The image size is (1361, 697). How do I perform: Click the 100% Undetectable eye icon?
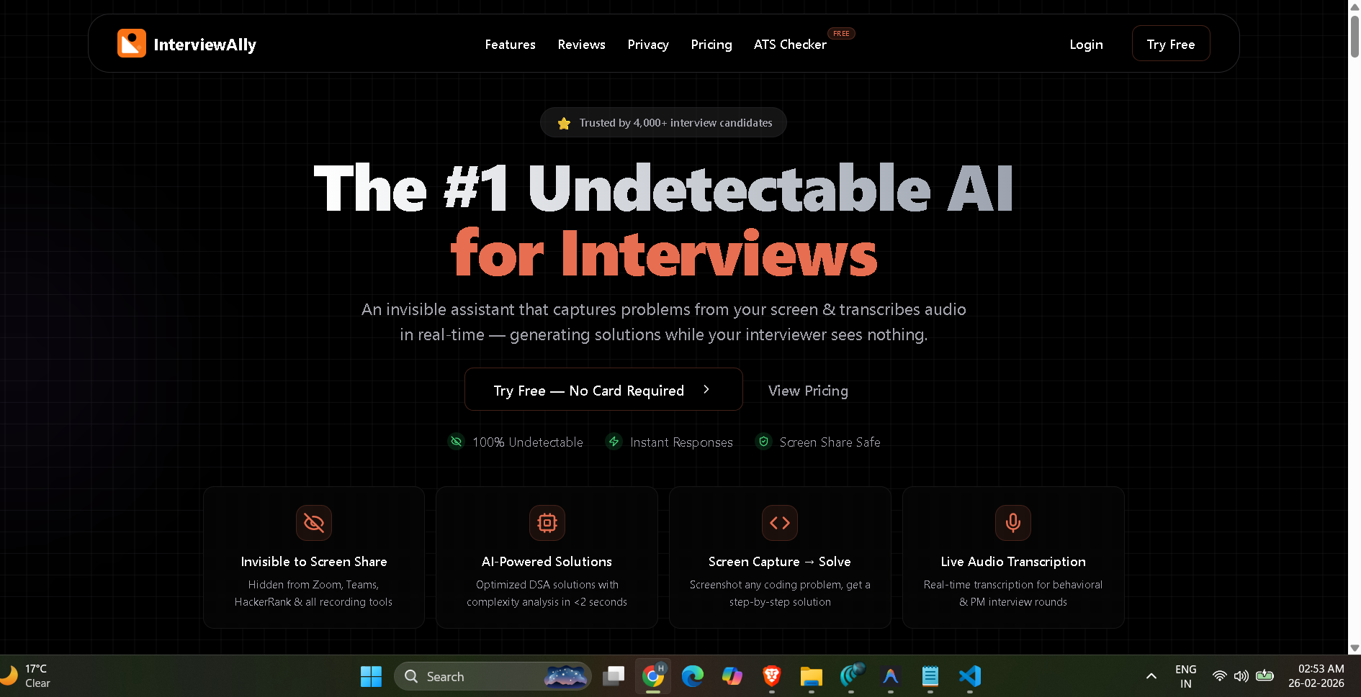[456, 442]
